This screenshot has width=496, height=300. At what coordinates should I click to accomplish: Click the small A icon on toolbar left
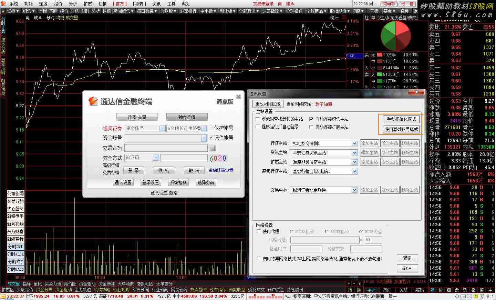[3, 11]
